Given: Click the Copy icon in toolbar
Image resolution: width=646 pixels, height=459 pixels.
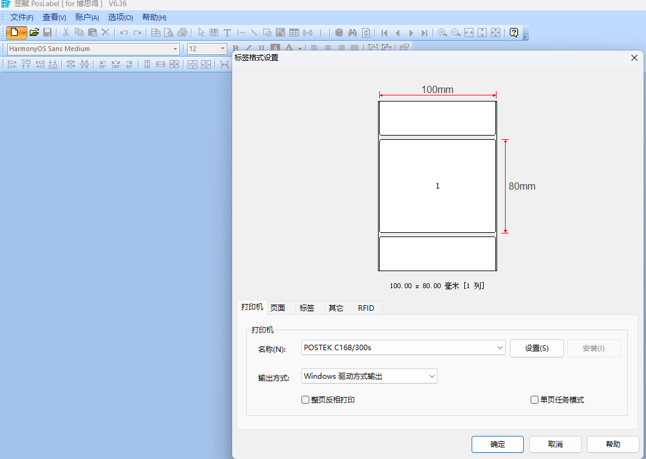Looking at the screenshot, I should click(79, 33).
